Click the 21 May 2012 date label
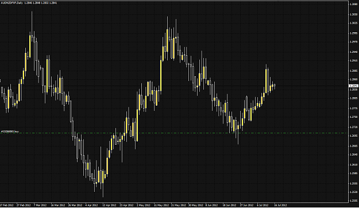 (x=179, y=205)
